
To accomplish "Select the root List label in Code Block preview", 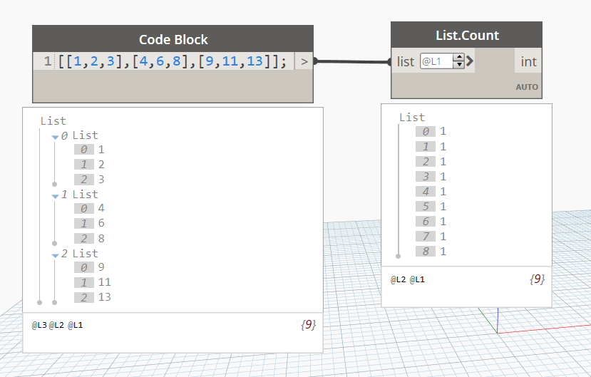I will pyautogui.click(x=53, y=121).
